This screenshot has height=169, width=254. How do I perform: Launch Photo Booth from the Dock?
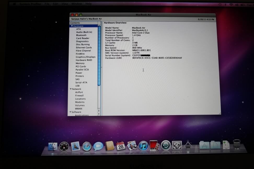[154, 145]
